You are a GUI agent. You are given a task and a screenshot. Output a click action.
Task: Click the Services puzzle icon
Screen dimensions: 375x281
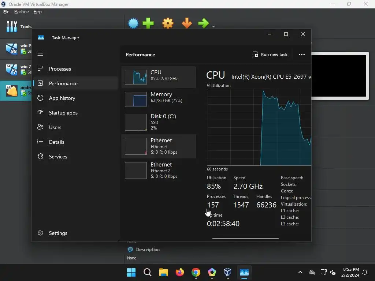40,156
